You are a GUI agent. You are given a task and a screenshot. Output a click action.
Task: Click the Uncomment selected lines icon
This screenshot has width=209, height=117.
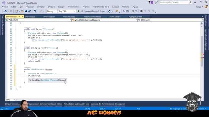[137, 11]
